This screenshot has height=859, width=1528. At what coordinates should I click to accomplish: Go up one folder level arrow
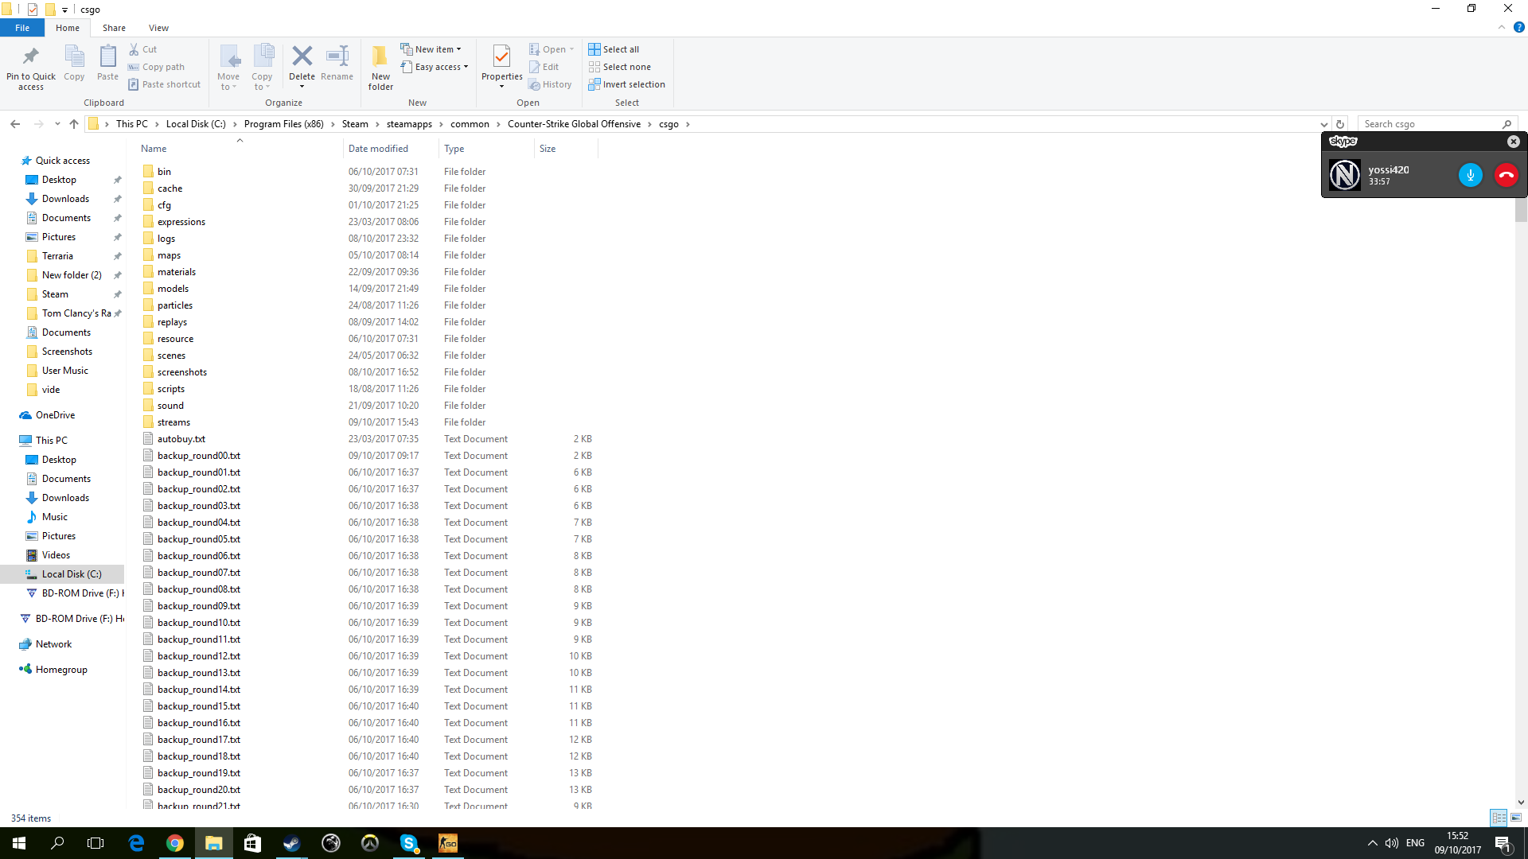point(74,124)
